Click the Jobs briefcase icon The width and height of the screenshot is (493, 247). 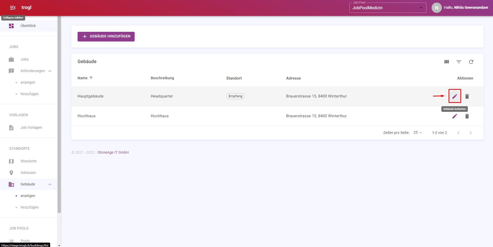[x=11, y=60]
